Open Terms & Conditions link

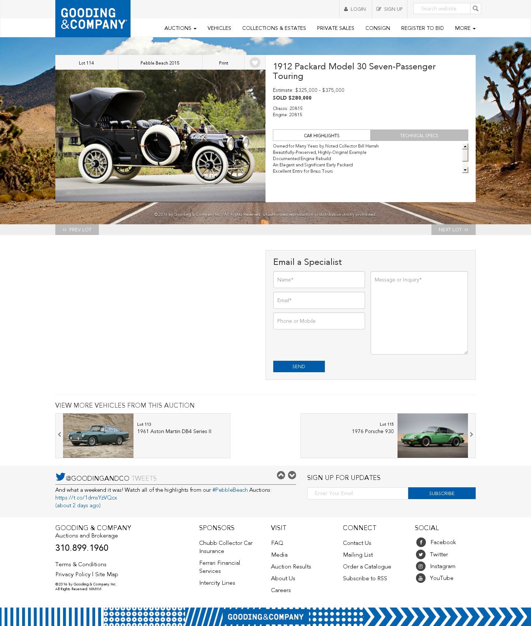click(x=81, y=564)
